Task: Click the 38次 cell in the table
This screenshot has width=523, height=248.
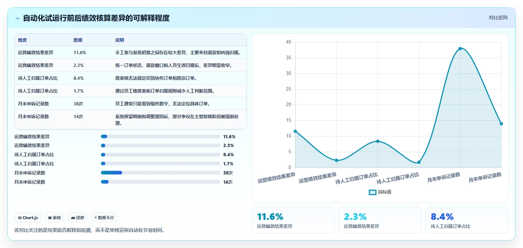Action: (x=78, y=104)
